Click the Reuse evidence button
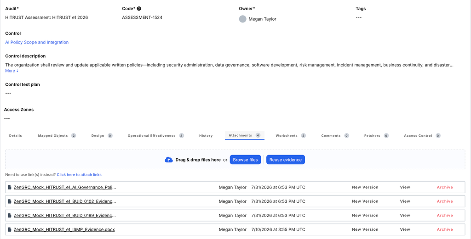The image size is (471, 239). pos(285,160)
